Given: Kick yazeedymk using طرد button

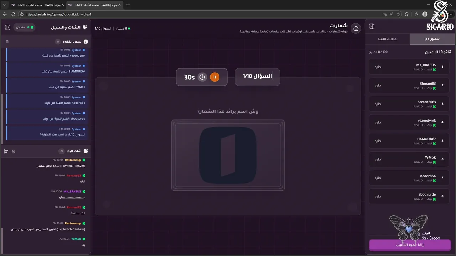Looking at the screenshot, I should click(x=378, y=122).
